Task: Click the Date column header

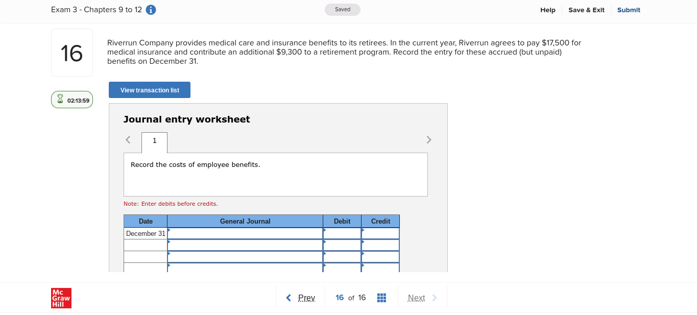Action: [146, 221]
